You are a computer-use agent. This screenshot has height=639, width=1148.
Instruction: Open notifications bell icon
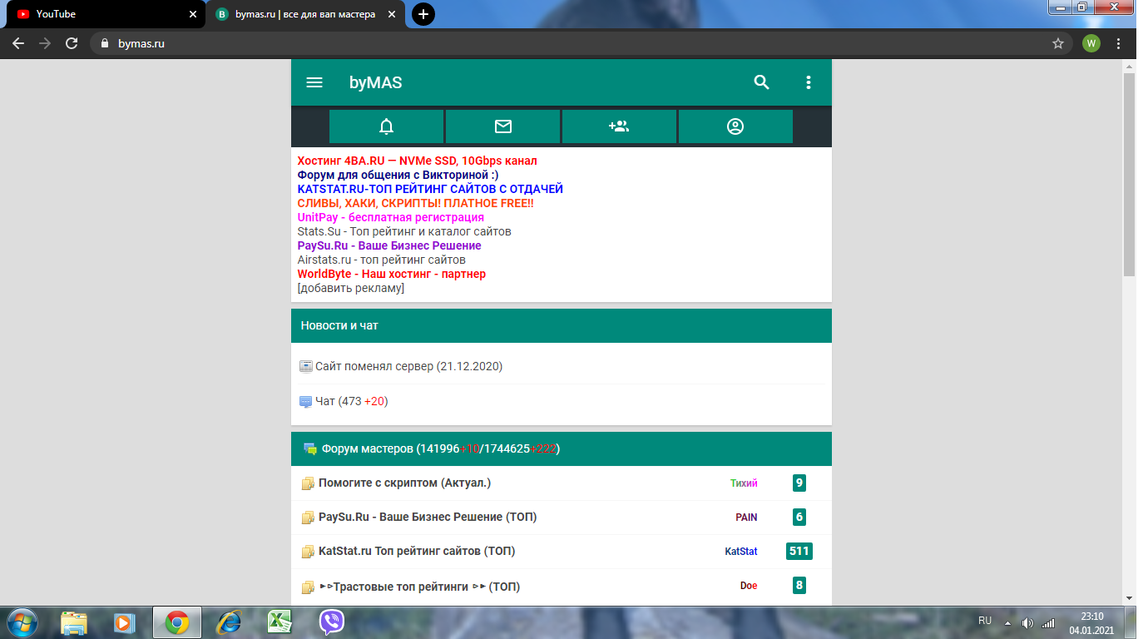pos(386,126)
